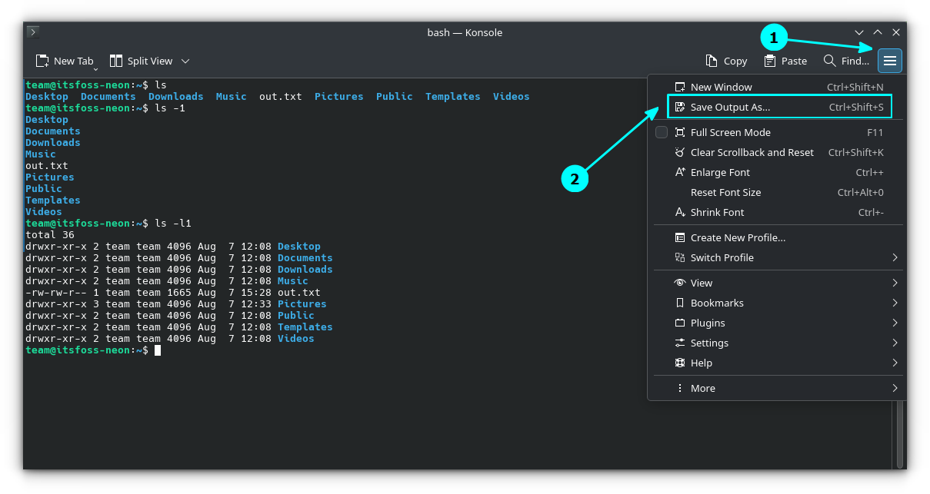930x494 pixels.
Task: Open the Find search bar
Action: tap(845, 61)
